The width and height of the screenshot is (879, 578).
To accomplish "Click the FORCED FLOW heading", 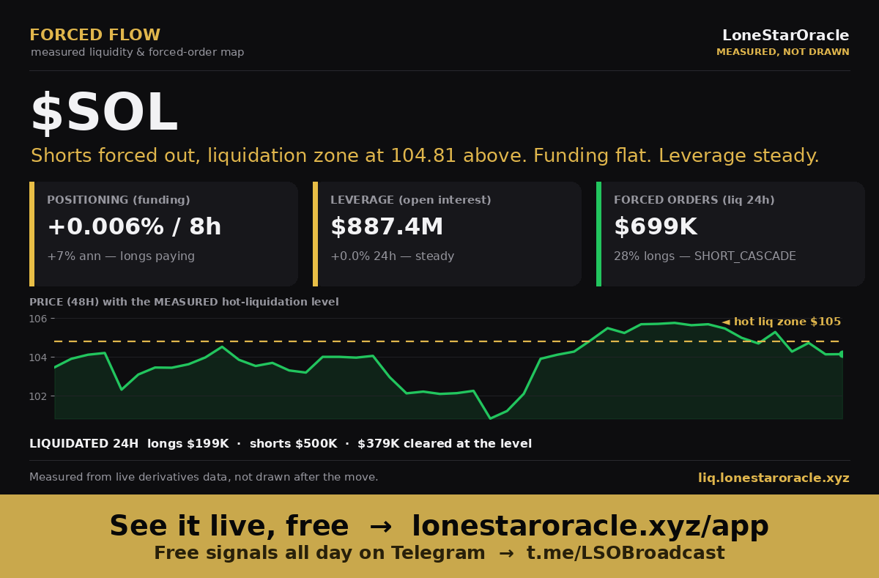I will coord(94,35).
